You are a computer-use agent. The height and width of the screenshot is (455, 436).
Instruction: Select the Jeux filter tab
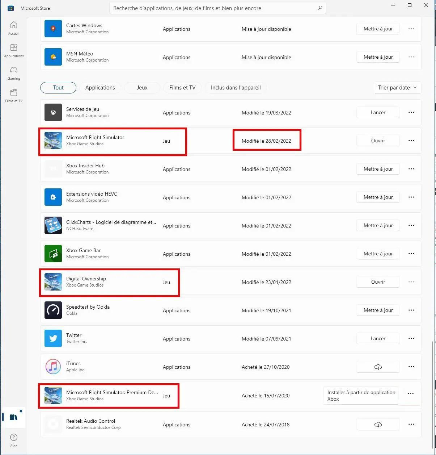(x=142, y=88)
